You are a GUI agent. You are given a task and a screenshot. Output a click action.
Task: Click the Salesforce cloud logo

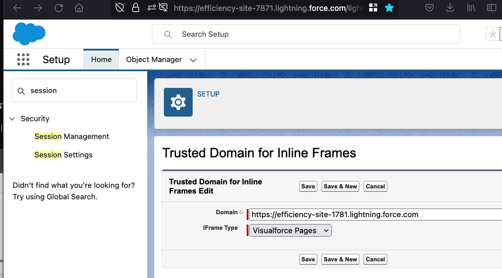coord(29,33)
